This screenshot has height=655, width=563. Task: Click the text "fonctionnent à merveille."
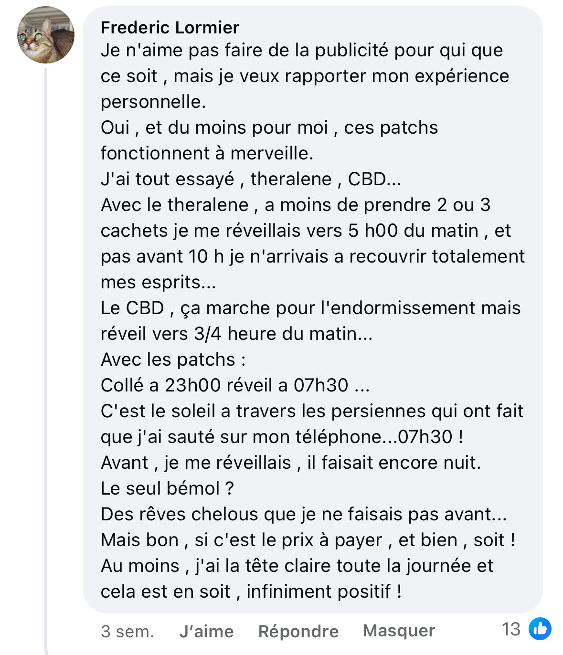pos(207,153)
